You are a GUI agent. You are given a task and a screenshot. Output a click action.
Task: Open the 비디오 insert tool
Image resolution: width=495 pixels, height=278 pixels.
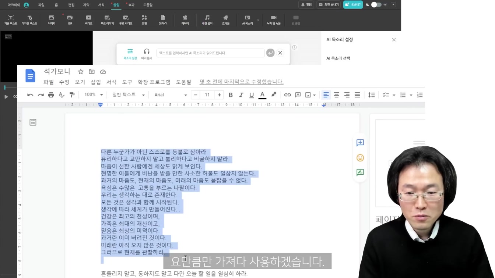coord(89,20)
